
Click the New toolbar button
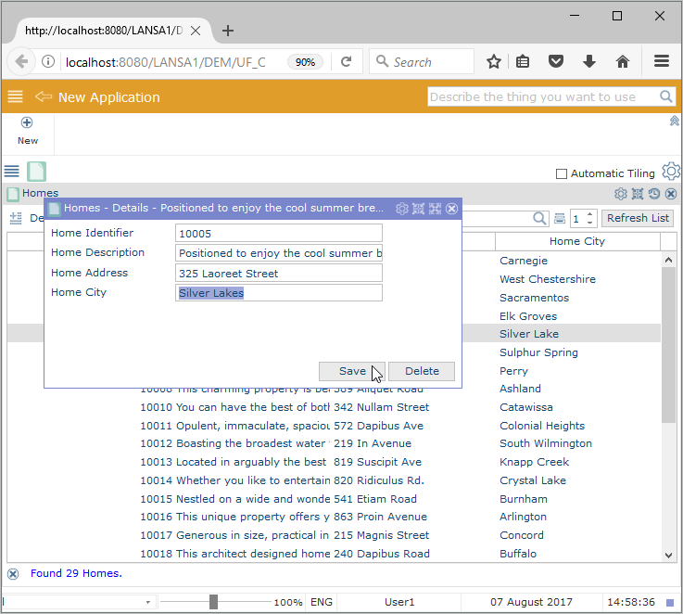pyautogui.click(x=28, y=131)
